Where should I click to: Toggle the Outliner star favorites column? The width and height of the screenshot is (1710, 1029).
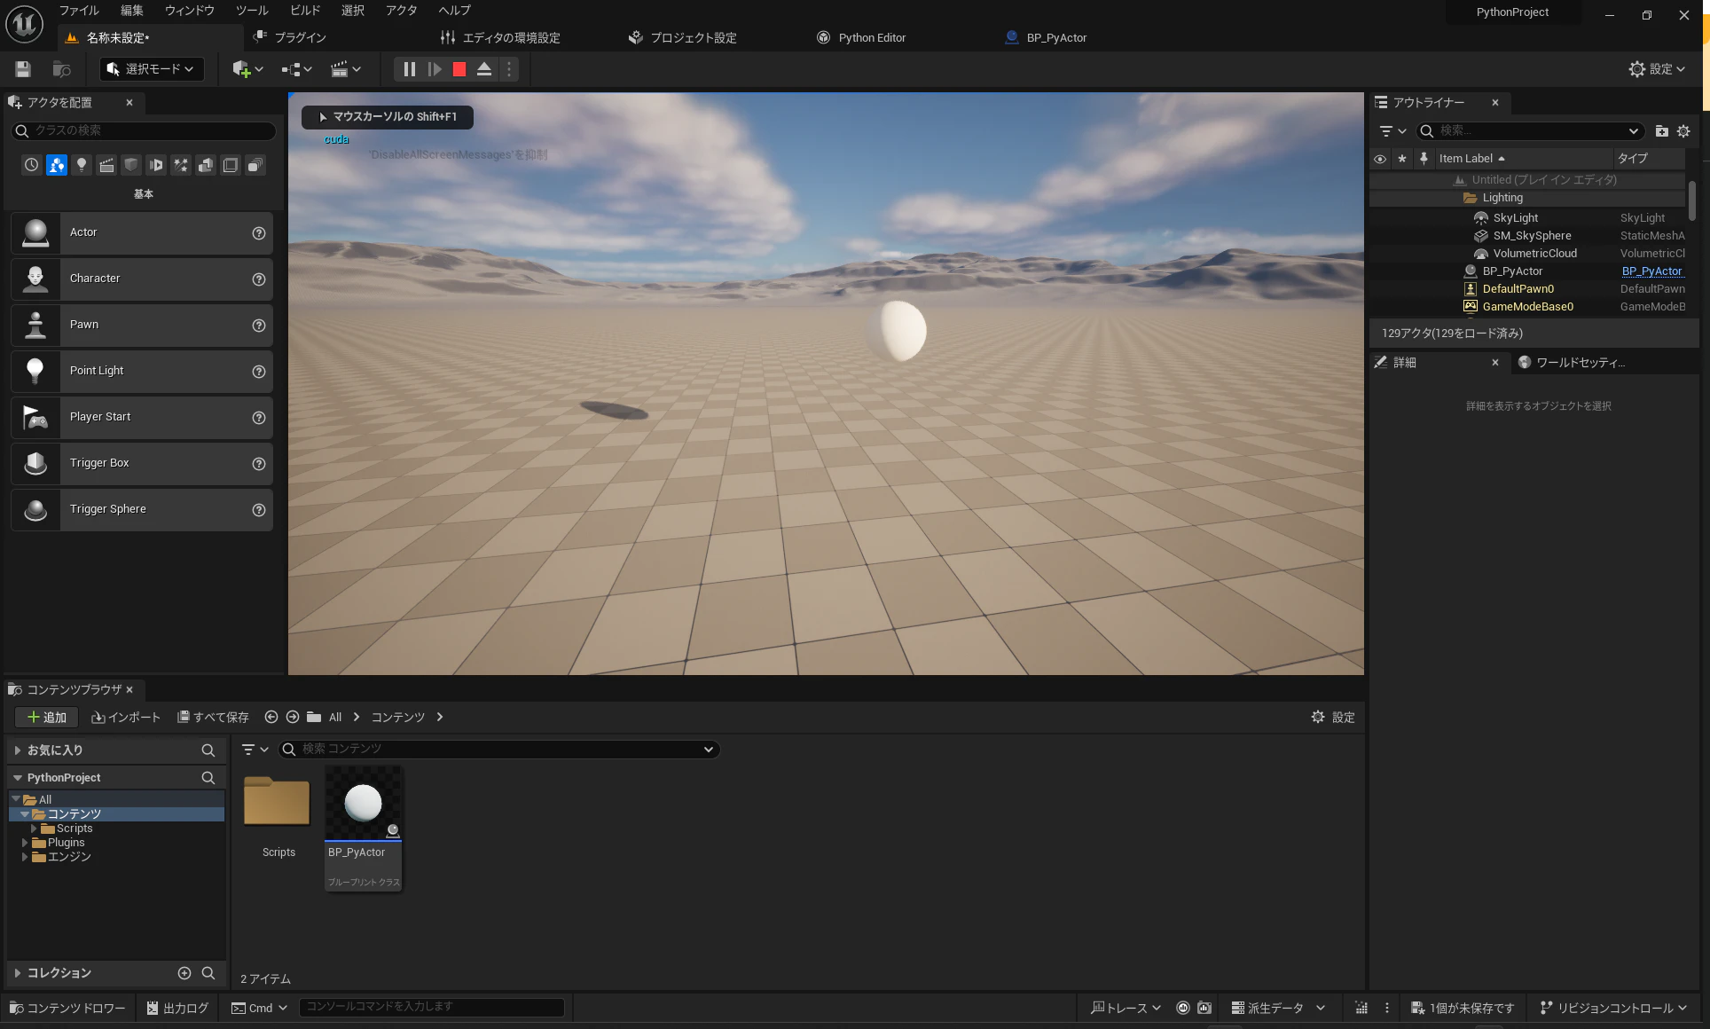pyautogui.click(x=1402, y=159)
